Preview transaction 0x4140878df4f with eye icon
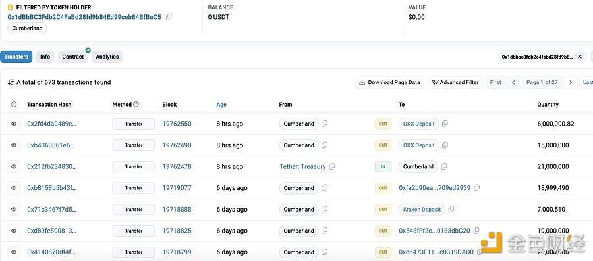Image resolution: width=593 pixels, height=261 pixels. (14, 252)
